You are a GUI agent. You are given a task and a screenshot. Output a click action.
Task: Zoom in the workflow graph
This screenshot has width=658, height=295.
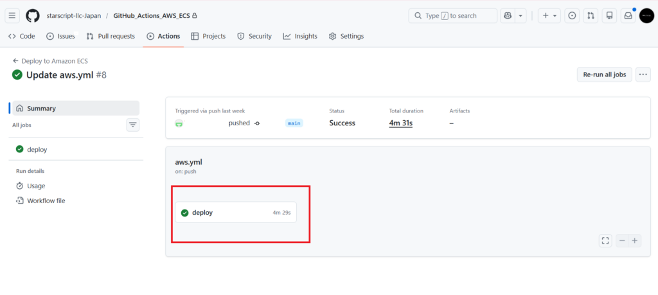coord(635,240)
